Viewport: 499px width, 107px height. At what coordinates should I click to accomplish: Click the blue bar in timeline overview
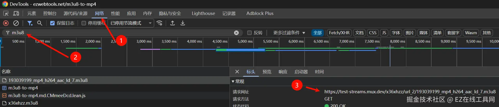click(x=240, y=50)
